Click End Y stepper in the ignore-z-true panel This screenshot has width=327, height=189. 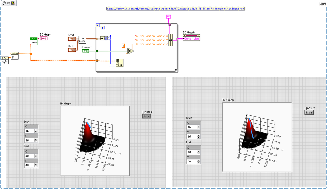point(36,165)
